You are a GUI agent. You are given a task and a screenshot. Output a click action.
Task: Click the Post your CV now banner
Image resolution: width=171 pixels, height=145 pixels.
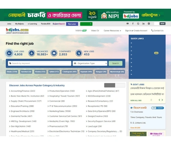tap(138, 134)
